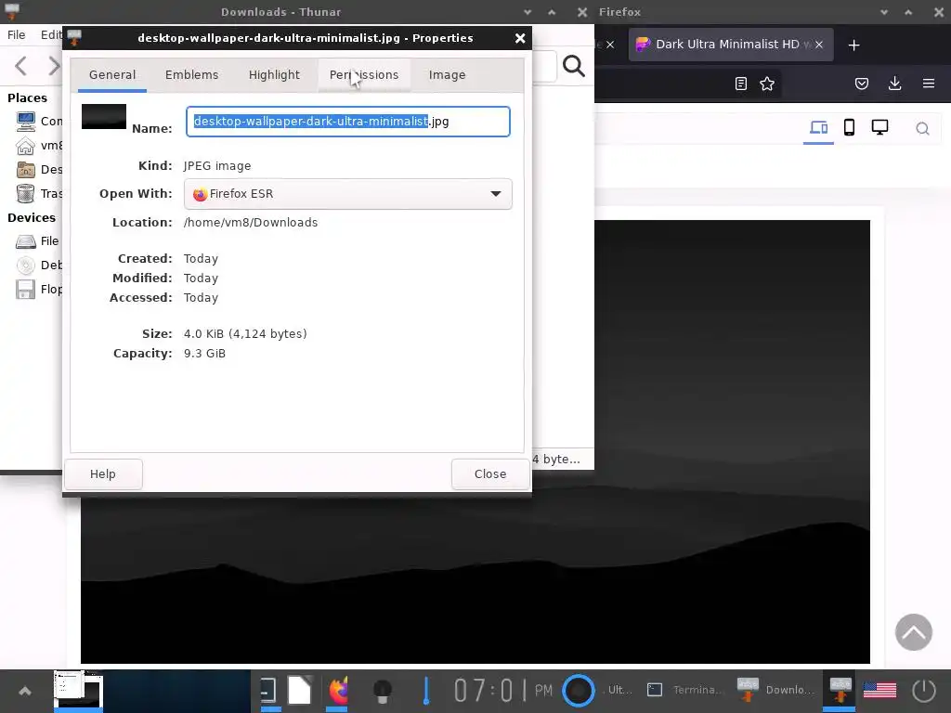Select the mobile phone wallpaper icon
This screenshot has width=951, height=713.
(x=849, y=127)
